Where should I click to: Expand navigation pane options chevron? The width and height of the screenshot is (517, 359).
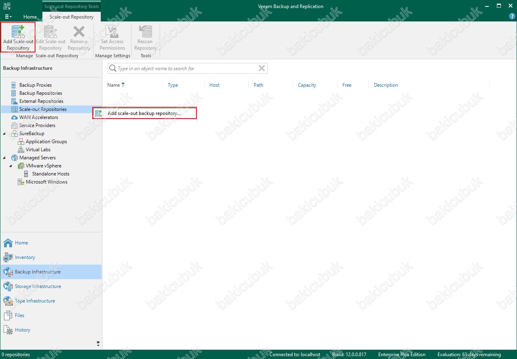click(98, 344)
